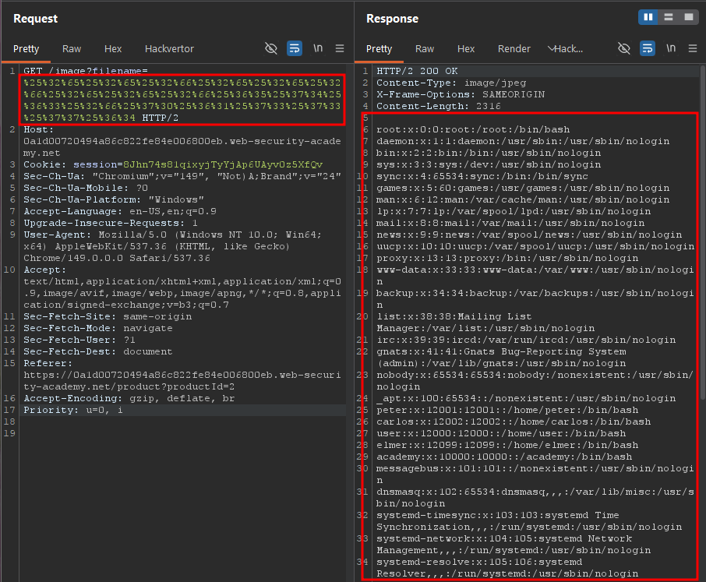The image size is (706, 582).
Task: Open the Response panel options menu
Action: (693, 48)
